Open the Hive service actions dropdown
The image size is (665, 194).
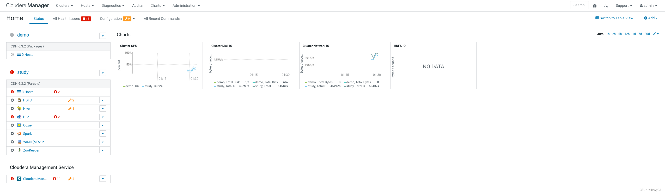tap(103, 109)
